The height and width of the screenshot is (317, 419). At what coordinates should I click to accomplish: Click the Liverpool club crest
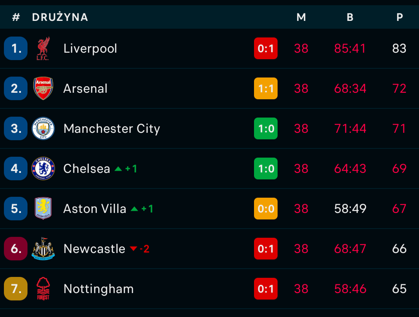43,48
